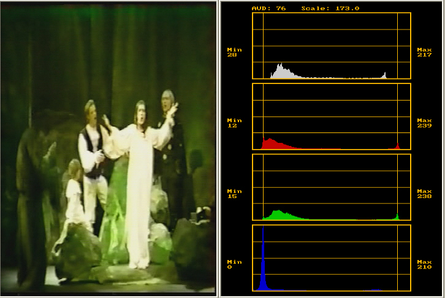Image resolution: width=445 pixels, height=298 pixels.
Task: Click red channel Min 12 value
Action: (x=234, y=123)
